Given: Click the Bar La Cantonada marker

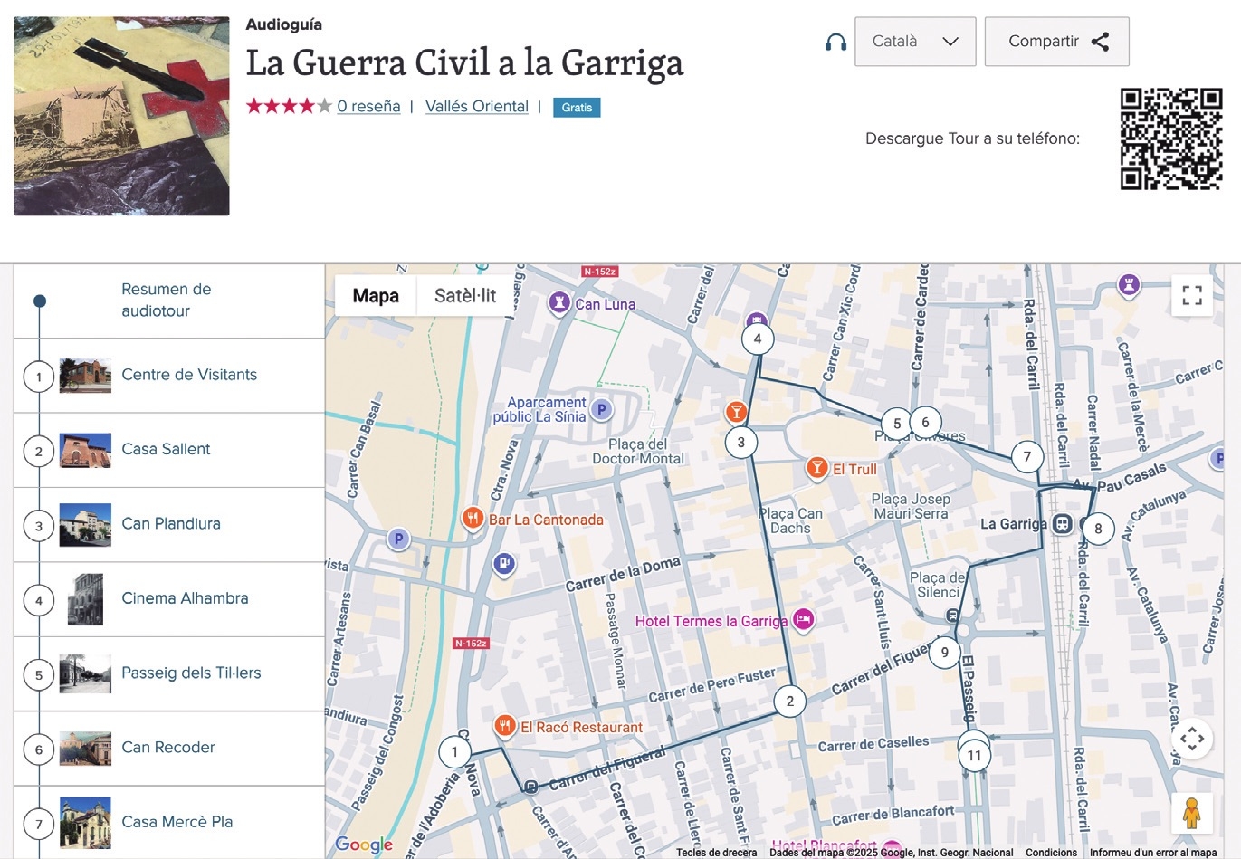Looking at the screenshot, I should click(473, 519).
